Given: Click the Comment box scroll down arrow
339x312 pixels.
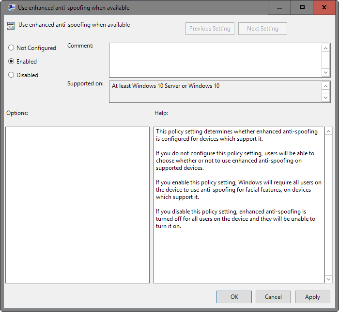Looking at the screenshot, I should point(325,72).
